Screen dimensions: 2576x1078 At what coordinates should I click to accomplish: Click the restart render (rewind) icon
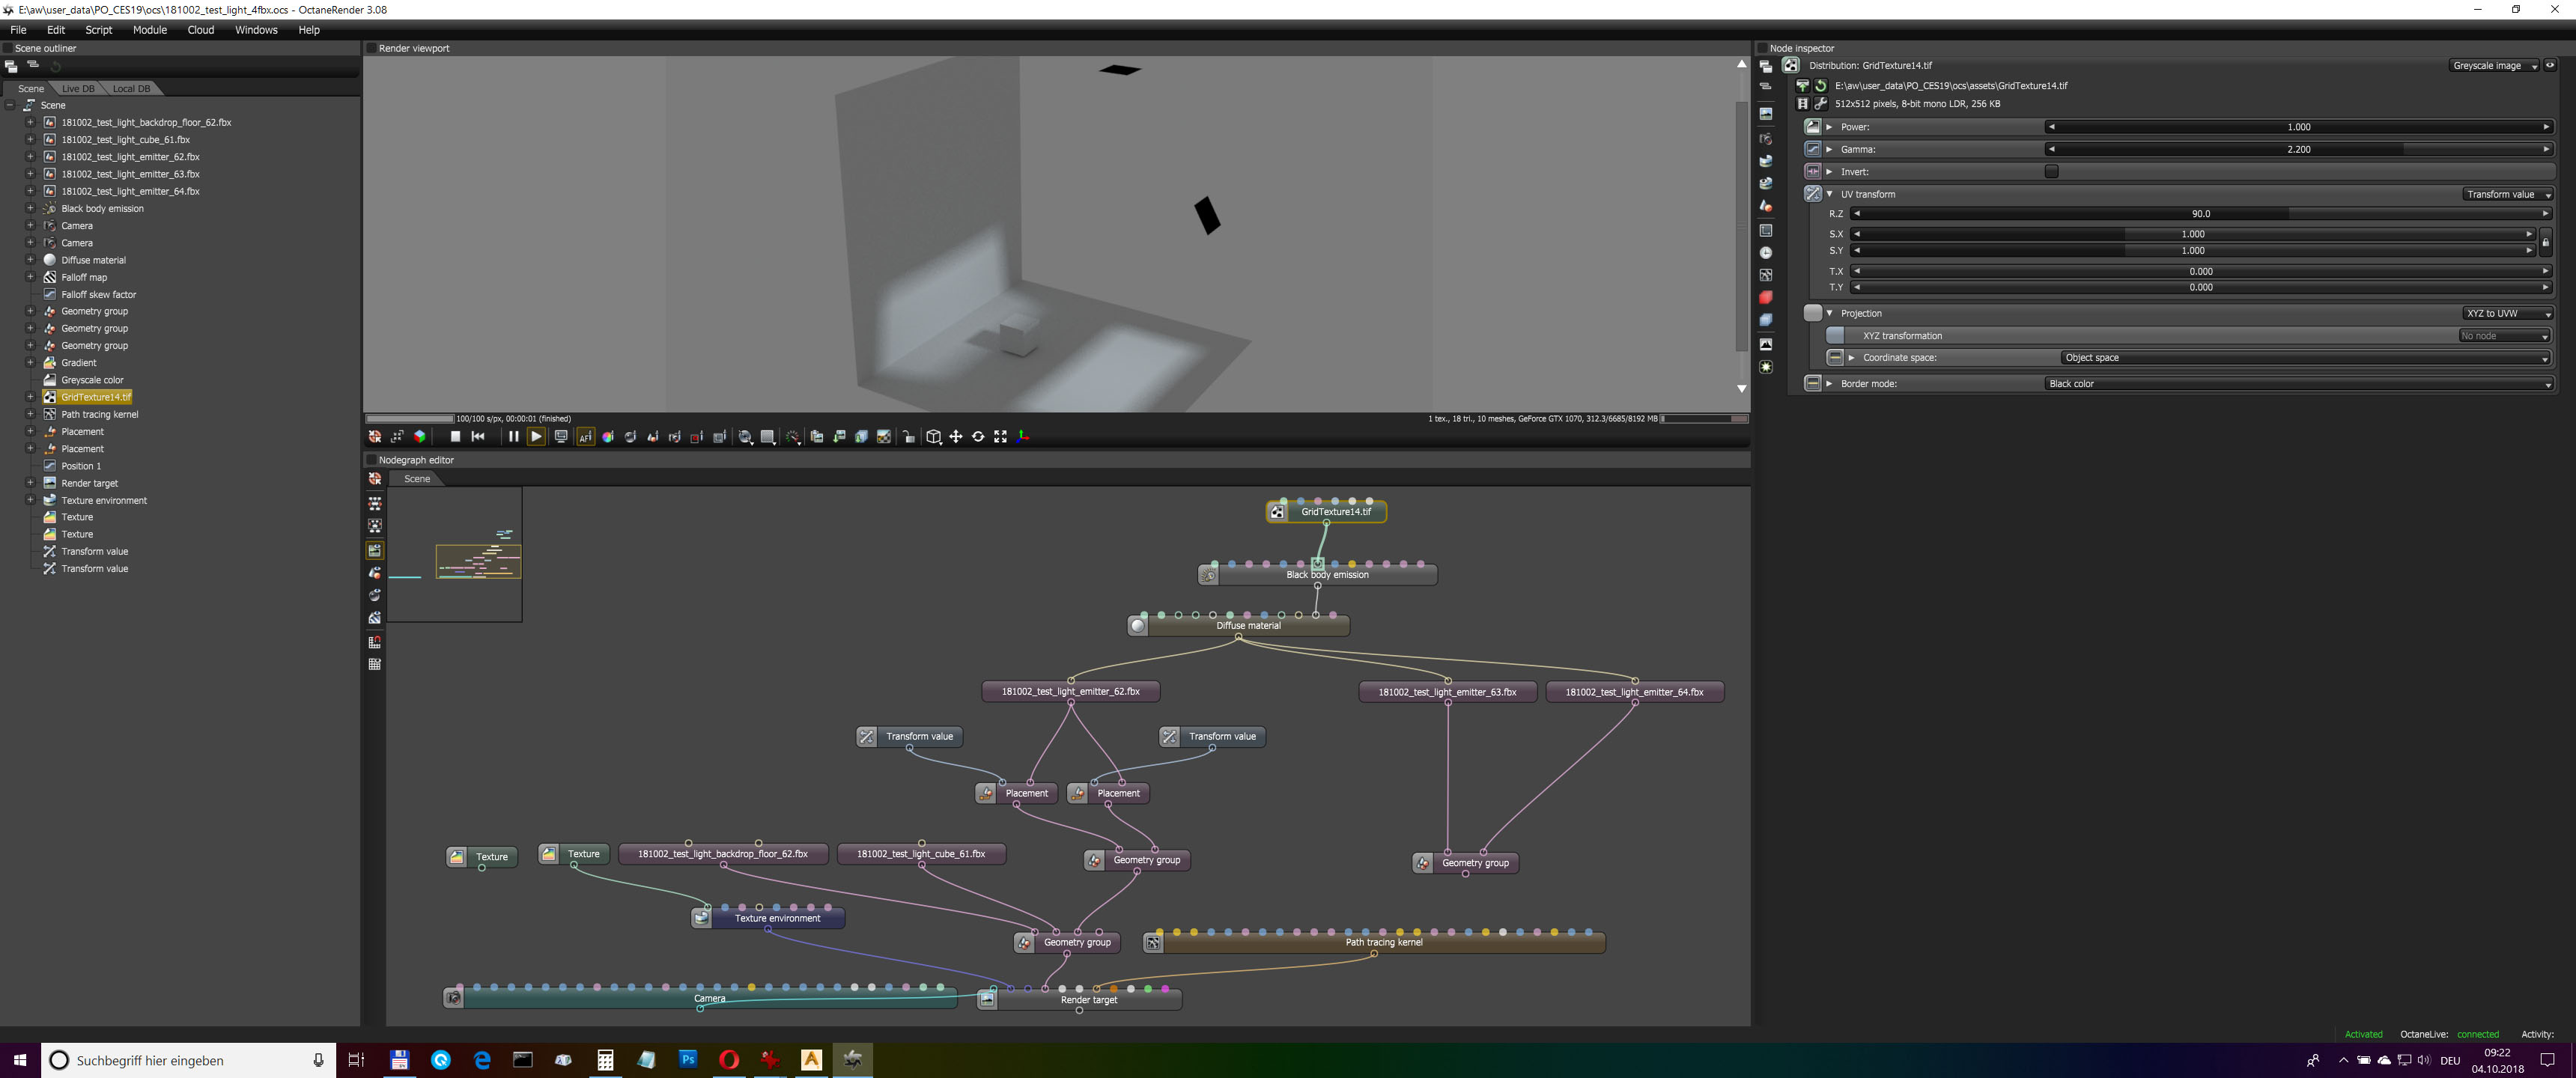478,437
